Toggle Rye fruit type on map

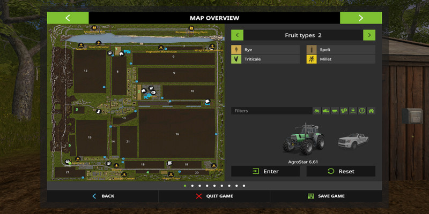coord(265,50)
